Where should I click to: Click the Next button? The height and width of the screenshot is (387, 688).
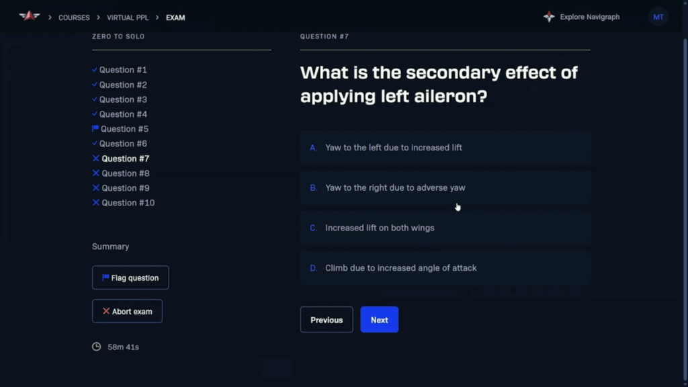(x=379, y=320)
